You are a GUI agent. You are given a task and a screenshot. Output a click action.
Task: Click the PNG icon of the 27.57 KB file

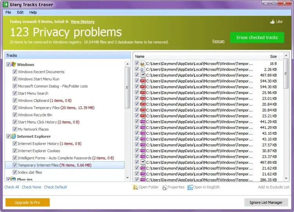[143, 145]
